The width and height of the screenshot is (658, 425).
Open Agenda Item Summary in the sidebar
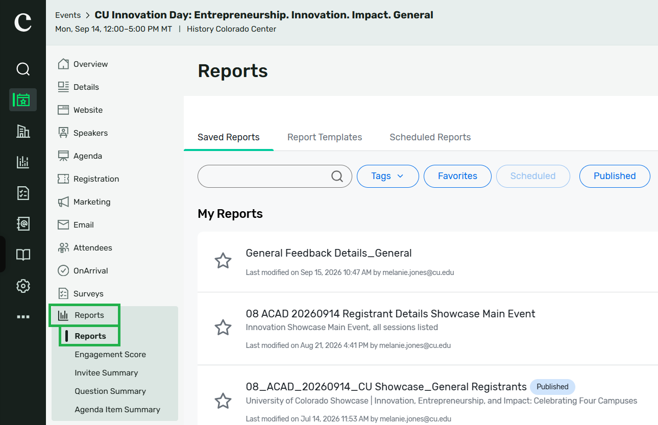point(117,409)
